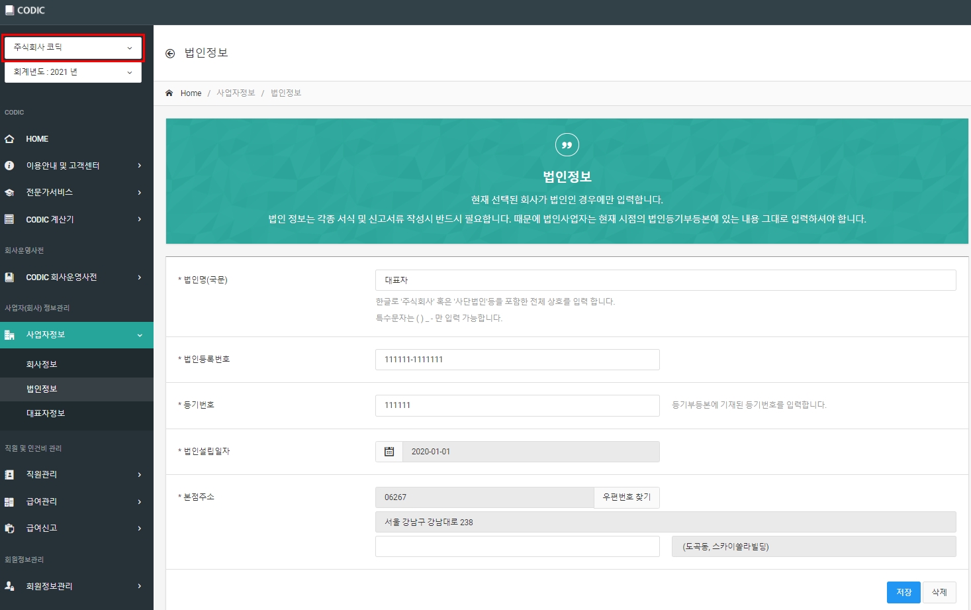Screen dimensions: 971x610
Task: Open the 주식회사 코딕 company dropdown
Action: coord(73,48)
